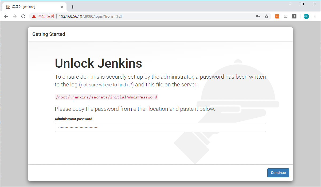This screenshot has height=187, width=321.
Task: Click the red security warning triangle
Action: point(34,16)
